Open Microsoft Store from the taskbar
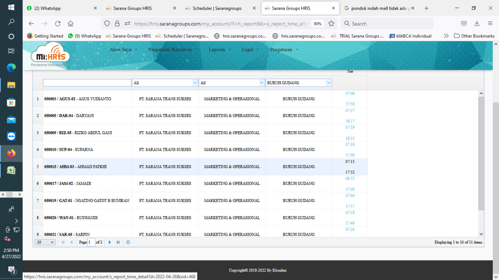 (11, 102)
